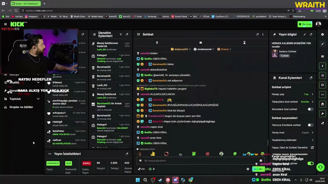Open the Gmail bookmark

click(x=137, y=16)
